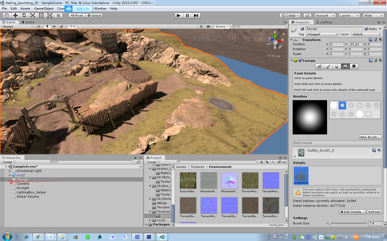Toggle scene lighting bulb icon
This screenshot has height=241, width=387.
(x=47, y=27)
